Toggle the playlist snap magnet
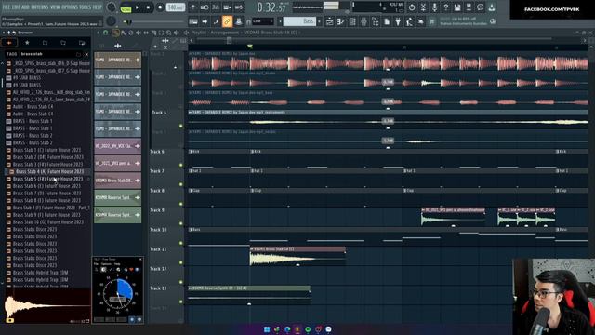Screen dimensions: 595x335 [x=105, y=33]
